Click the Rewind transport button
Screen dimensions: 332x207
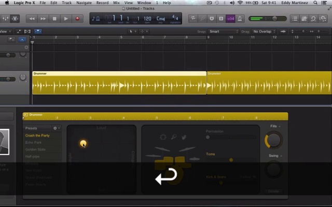[32, 19]
